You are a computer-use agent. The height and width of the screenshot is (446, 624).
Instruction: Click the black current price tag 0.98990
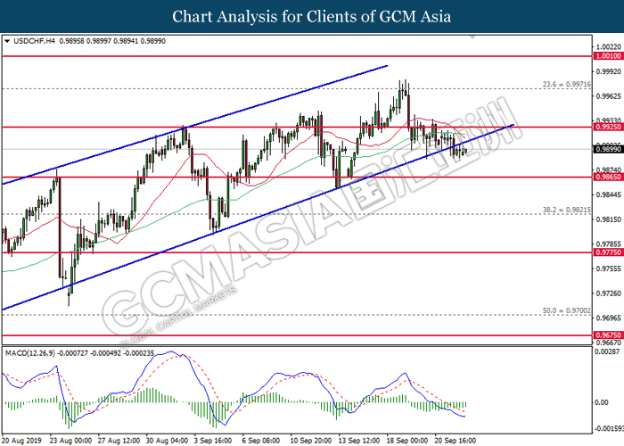(x=608, y=149)
